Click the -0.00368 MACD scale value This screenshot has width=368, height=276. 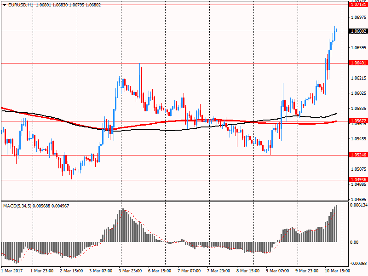point(358,264)
